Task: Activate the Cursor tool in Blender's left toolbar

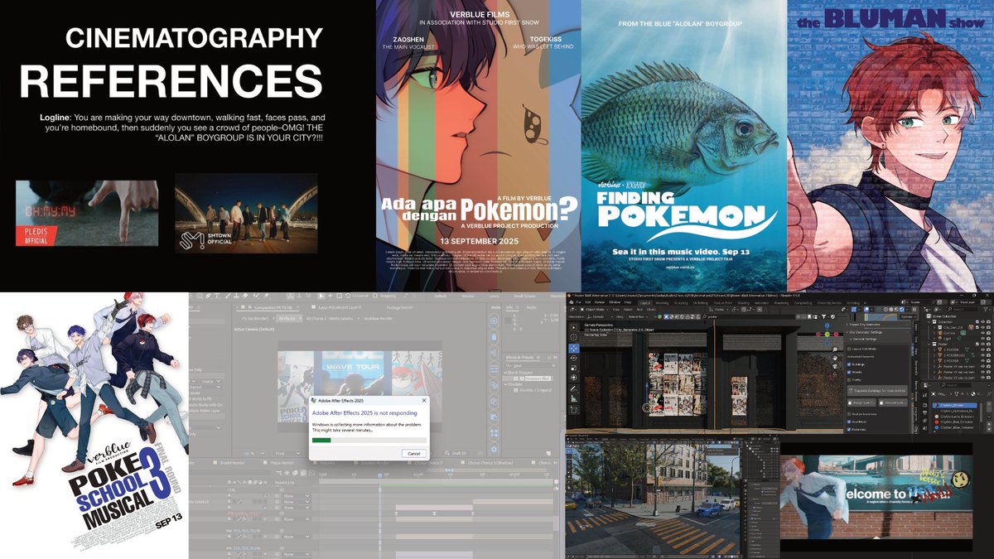Action: (573, 337)
